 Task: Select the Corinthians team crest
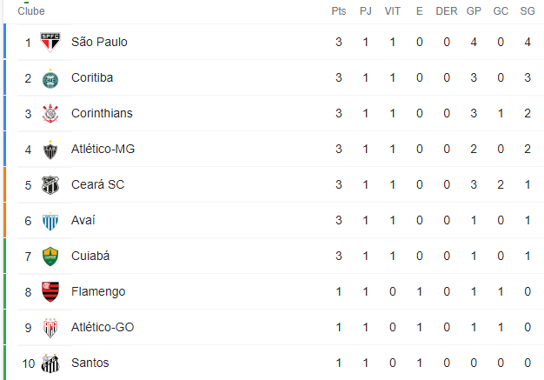tap(50, 114)
